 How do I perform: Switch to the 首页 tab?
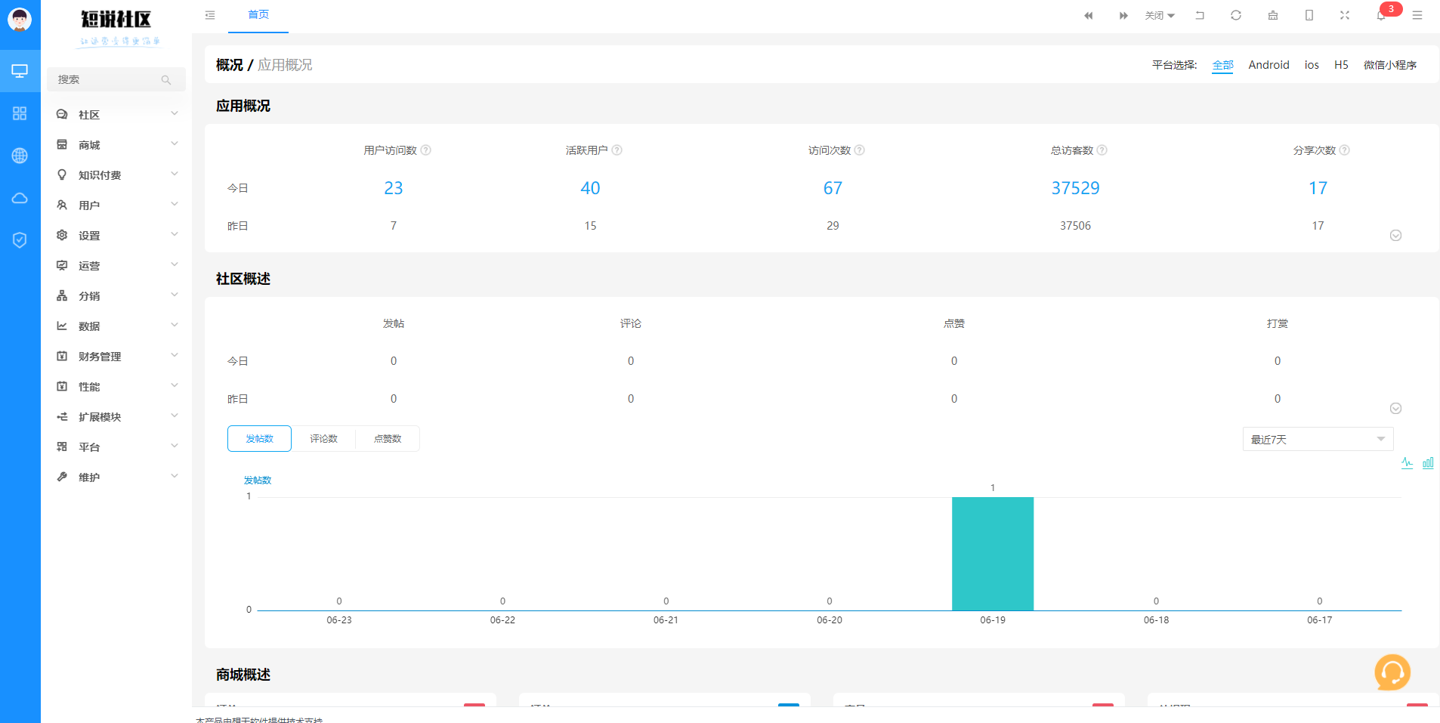[x=258, y=15]
